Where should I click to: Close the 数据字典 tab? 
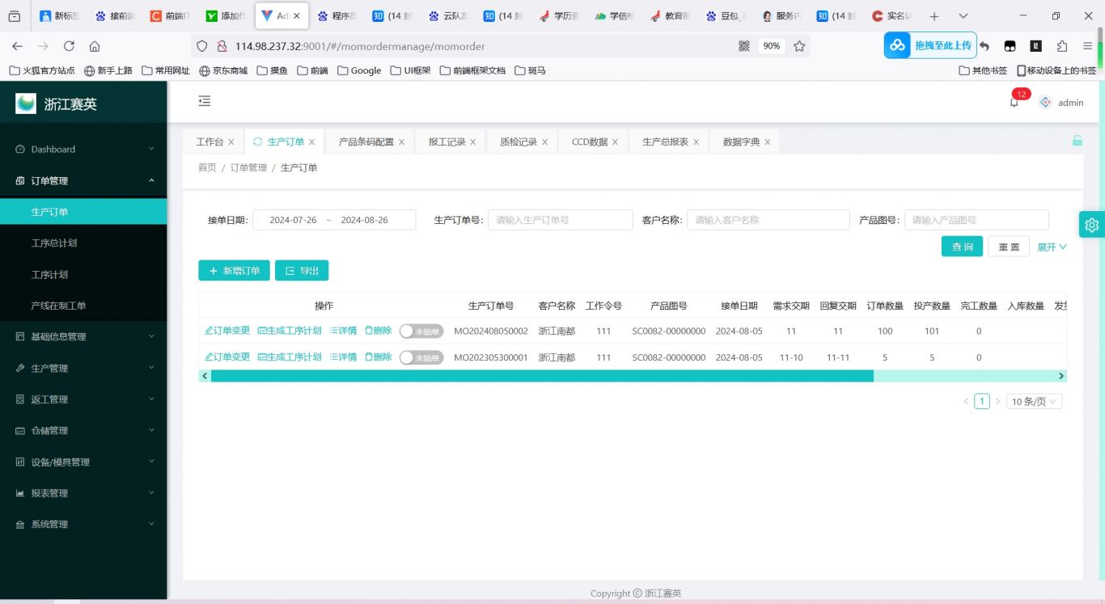pos(767,142)
